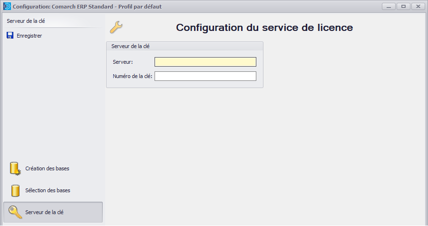Select the Serveur de la clé navigation item

coord(53,212)
